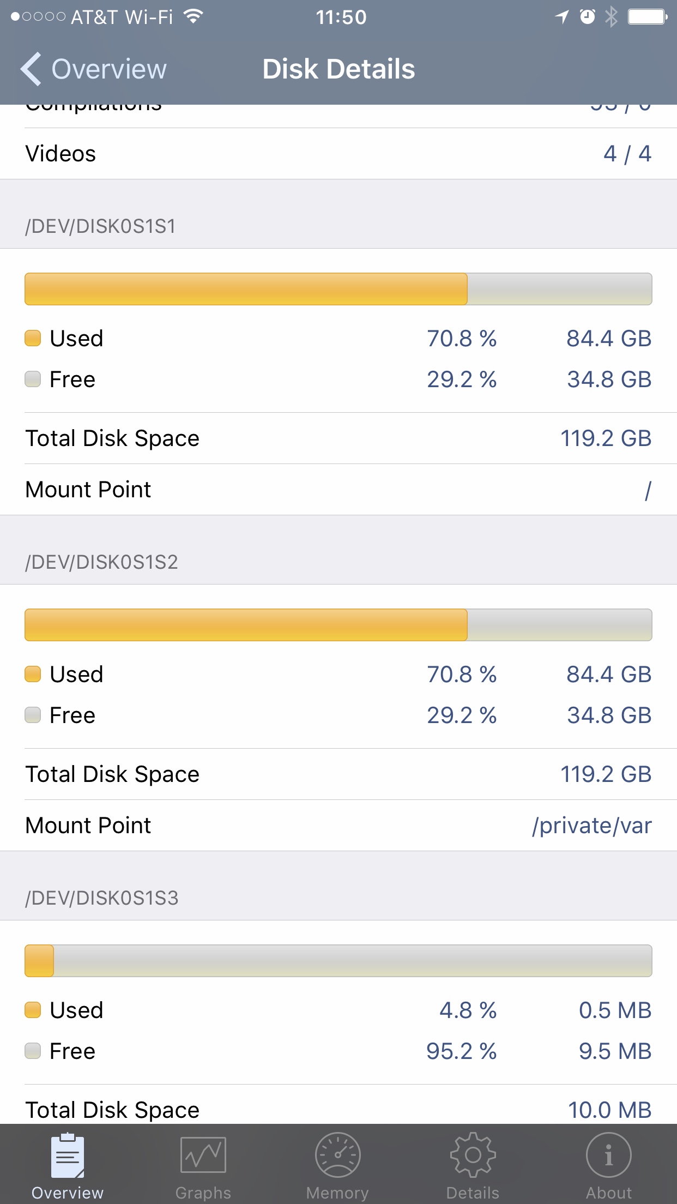Go back to Overview screen
This screenshot has height=1204, width=677.
tap(93, 69)
